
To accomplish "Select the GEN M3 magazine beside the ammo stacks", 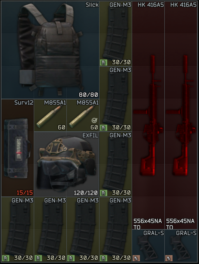I will [x=115, y=99].
